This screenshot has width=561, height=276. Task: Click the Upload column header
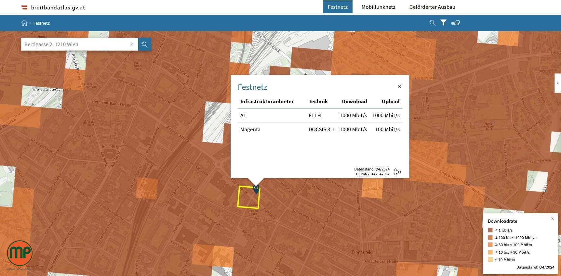click(391, 101)
